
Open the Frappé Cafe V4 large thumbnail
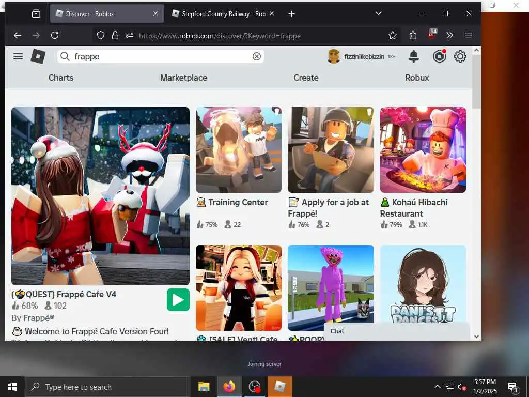click(101, 196)
